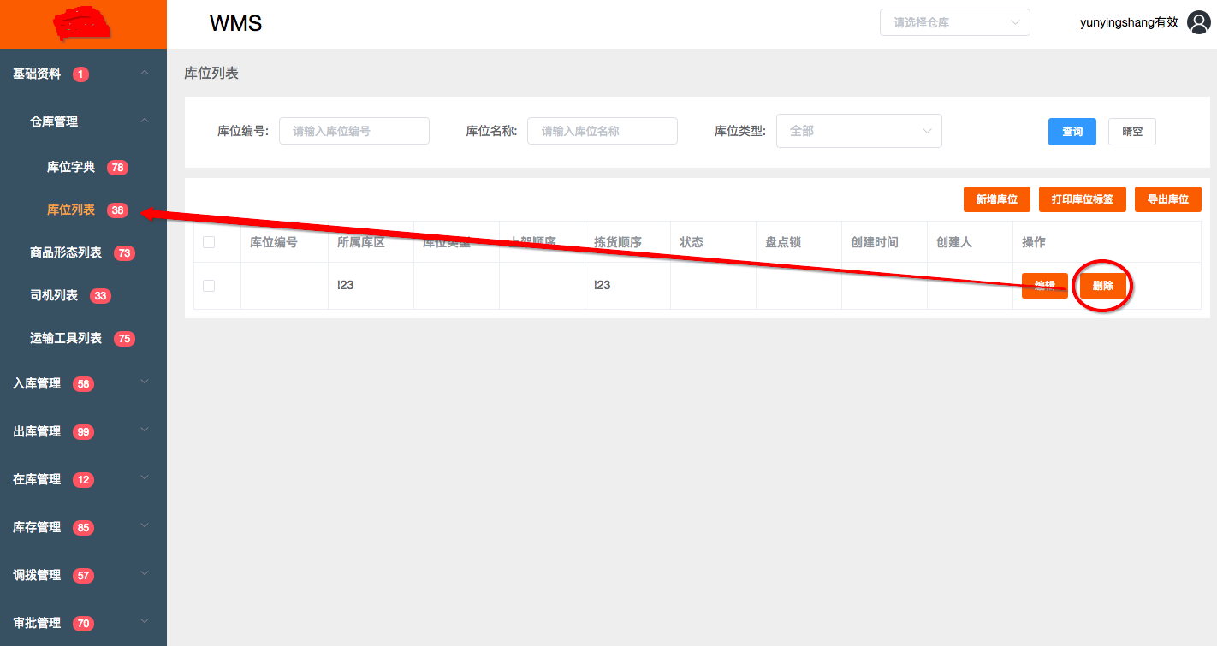The width and height of the screenshot is (1217, 646).
Task: Click the yunyingshang有效 username
Action: [x=1129, y=23]
